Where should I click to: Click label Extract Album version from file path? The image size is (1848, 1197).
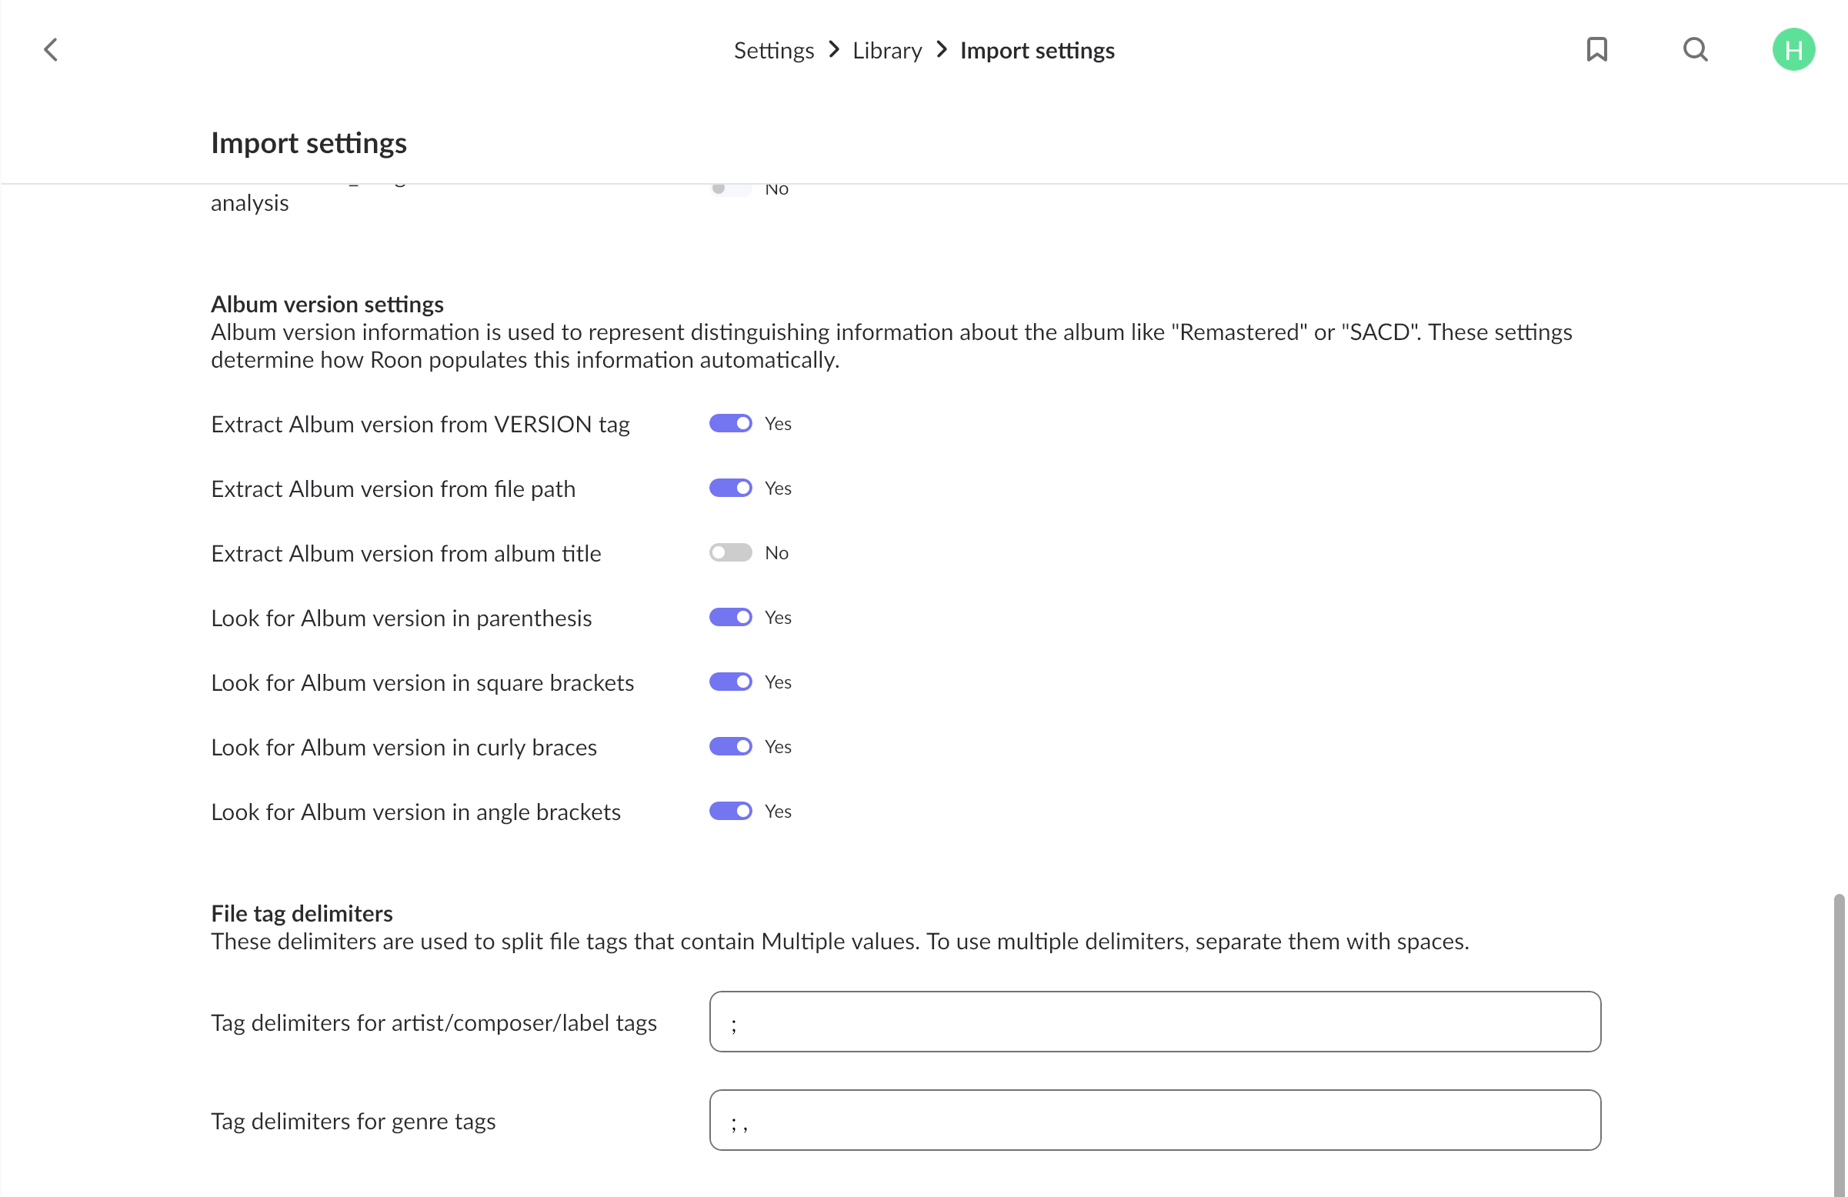(x=393, y=488)
